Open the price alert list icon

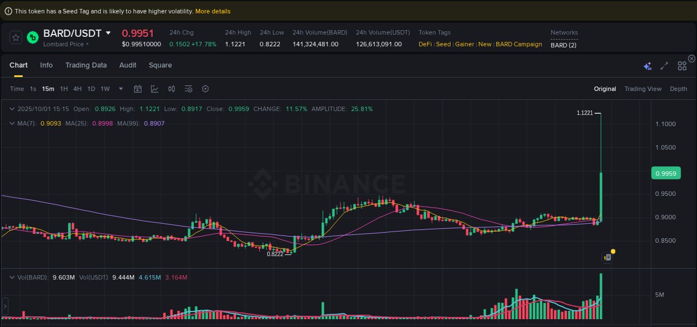point(188,89)
